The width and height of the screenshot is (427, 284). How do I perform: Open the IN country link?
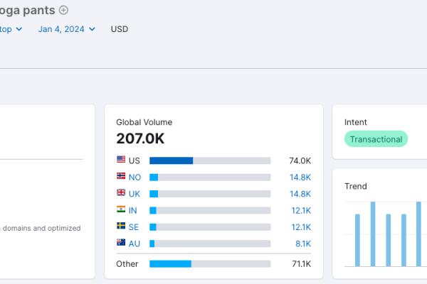(132, 211)
